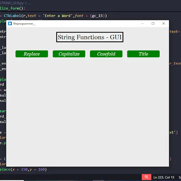Viewport: 181px width, 181px height.
Task: Select the STRING_GUI.py breadcrumb item
Action: click(x=12, y=3)
